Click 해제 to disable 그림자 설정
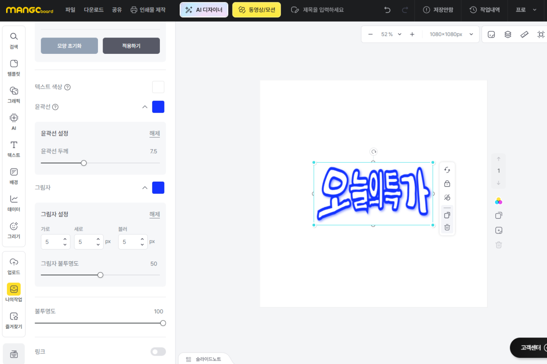This screenshot has height=364, width=547. click(x=154, y=214)
